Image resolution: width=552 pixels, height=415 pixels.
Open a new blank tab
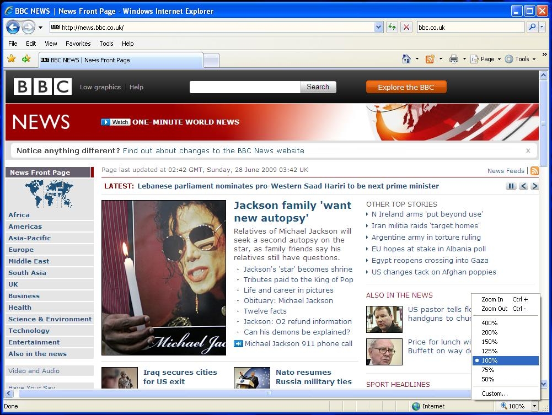tap(211, 61)
